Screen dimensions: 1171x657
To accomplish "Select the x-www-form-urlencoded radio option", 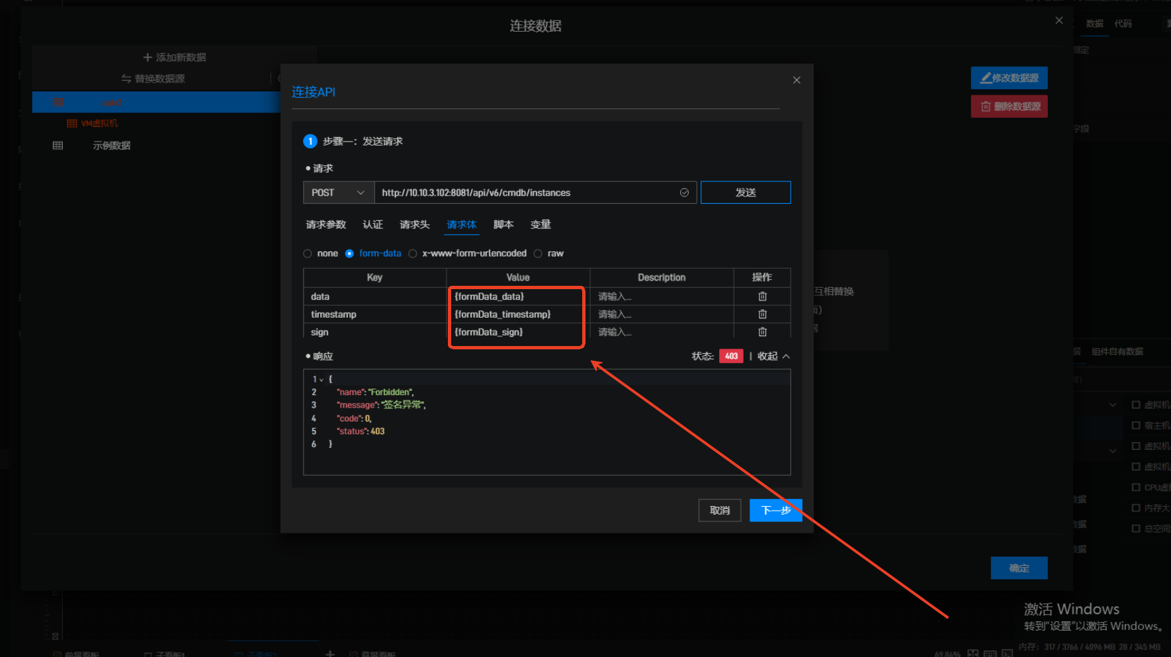I will [x=413, y=253].
